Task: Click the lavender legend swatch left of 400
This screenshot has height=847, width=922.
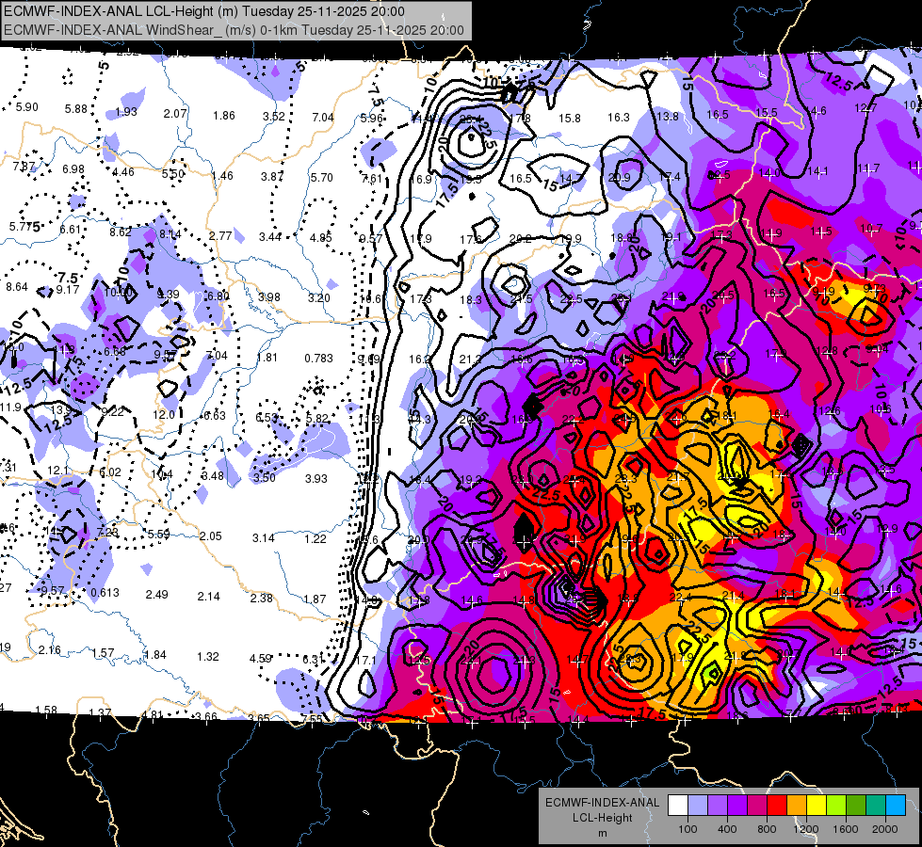Action: [718, 805]
